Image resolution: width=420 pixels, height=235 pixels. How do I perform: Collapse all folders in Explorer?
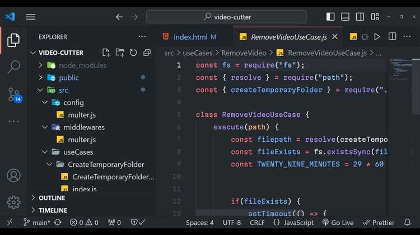point(147,52)
